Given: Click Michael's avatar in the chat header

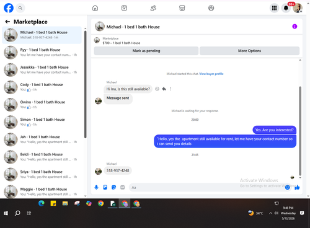Looking at the screenshot, I should (100, 27).
